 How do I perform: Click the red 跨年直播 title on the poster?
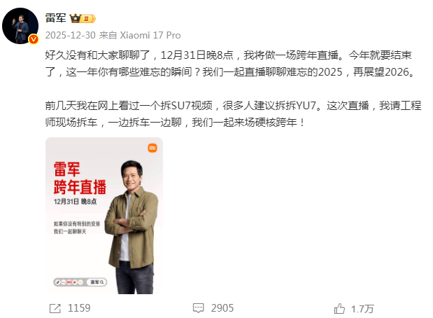pos(80,187)
